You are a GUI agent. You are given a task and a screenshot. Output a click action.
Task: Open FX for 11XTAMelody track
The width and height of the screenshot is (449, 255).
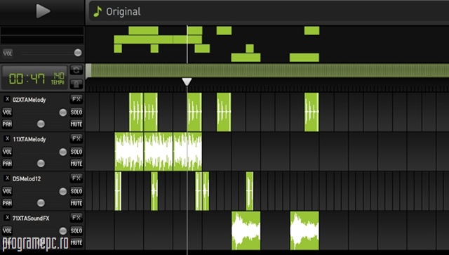(x=76, y=139)
